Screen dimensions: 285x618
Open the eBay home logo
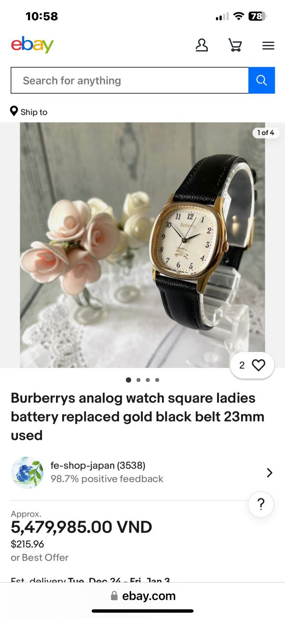32,45
